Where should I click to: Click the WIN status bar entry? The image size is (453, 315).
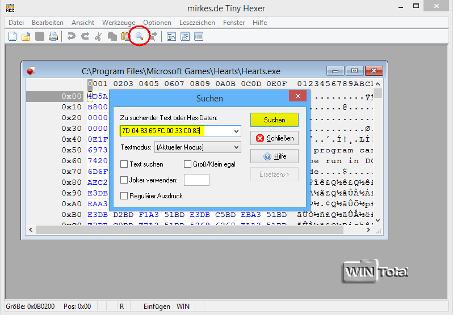(183, 307)
